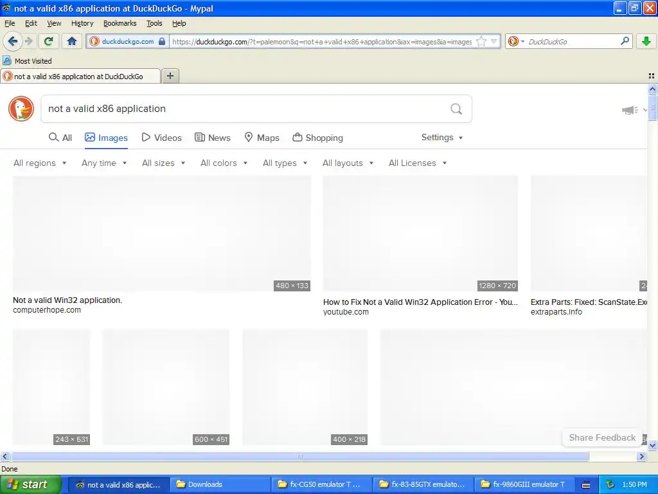Submit search with the magnifier button
The width and height of the screenshot is (658, 494).
456,109
